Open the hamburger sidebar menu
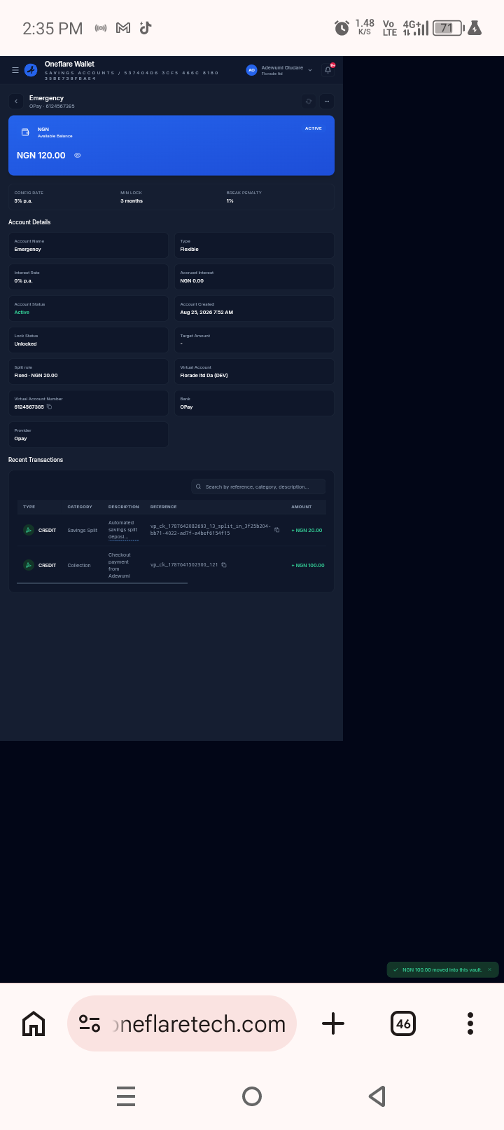 [15, 70]
